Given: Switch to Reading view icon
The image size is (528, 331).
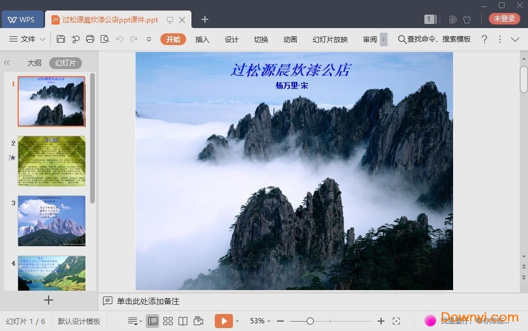Looking at the screenshot, I should pyautogui.click(x=183, y=321).
